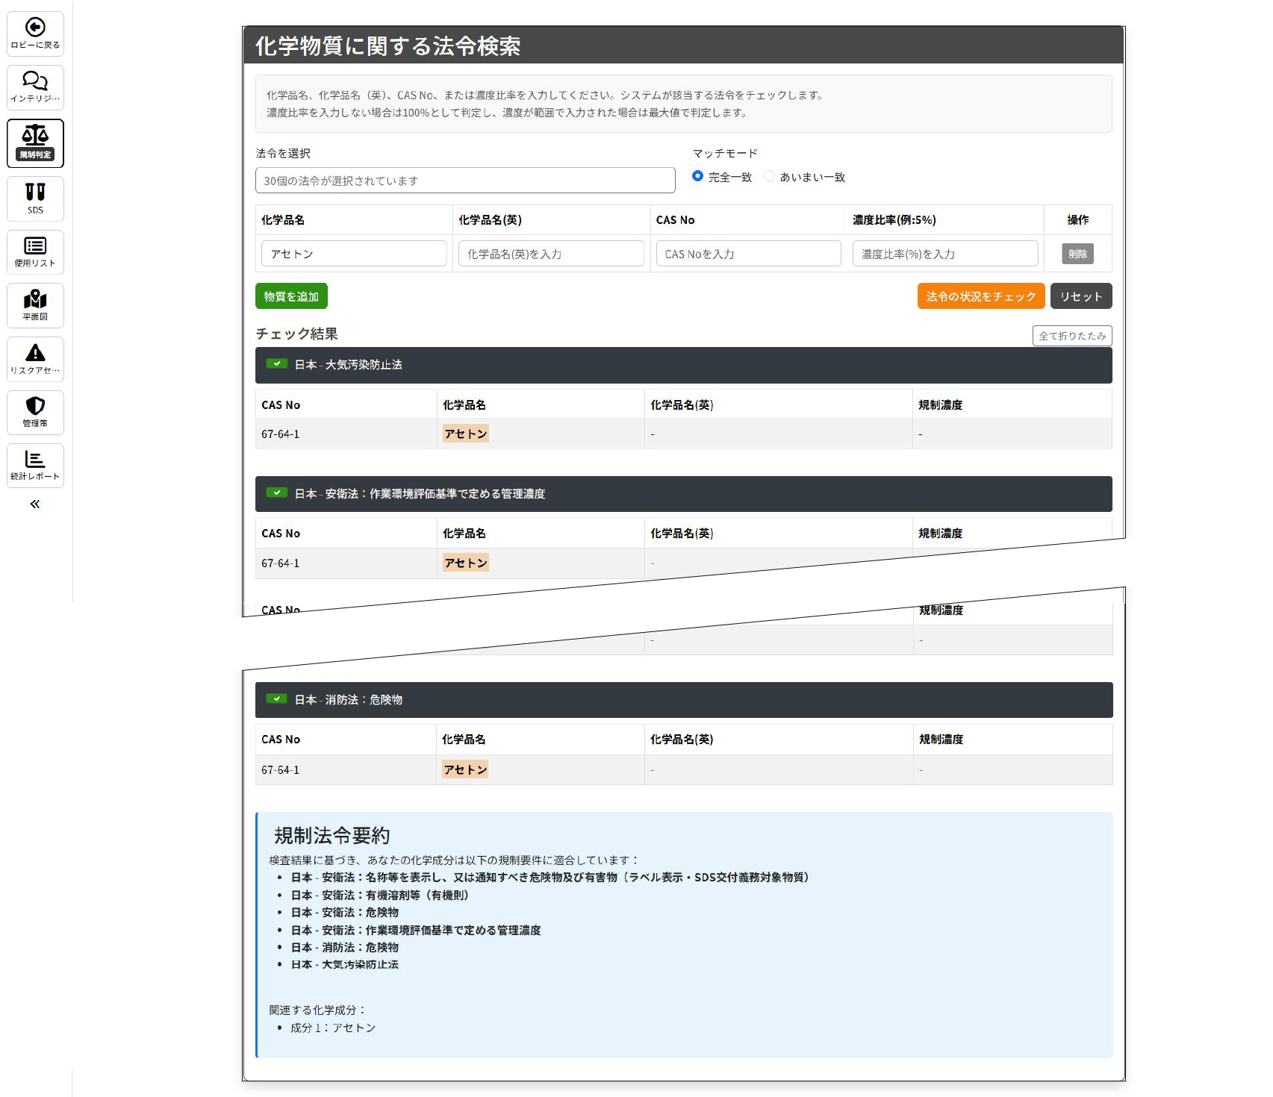Select the あいまい一致 match mode radio
Screen dimensions: 1273x1097
point(769,176)
